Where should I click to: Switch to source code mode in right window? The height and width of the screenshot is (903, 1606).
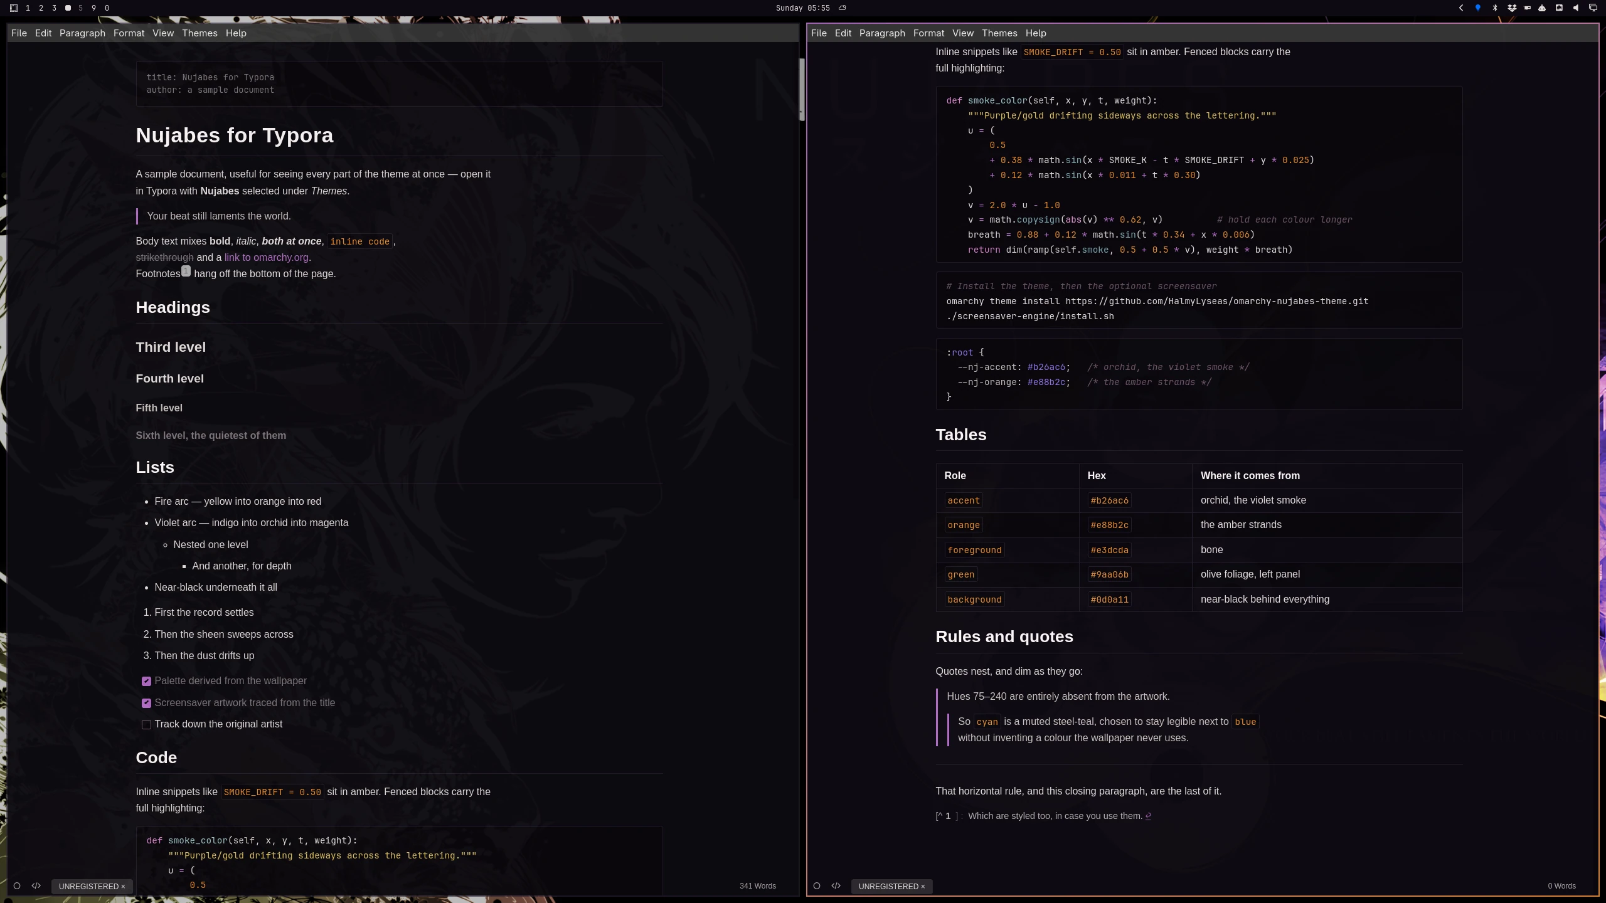[x=836, y=886]
